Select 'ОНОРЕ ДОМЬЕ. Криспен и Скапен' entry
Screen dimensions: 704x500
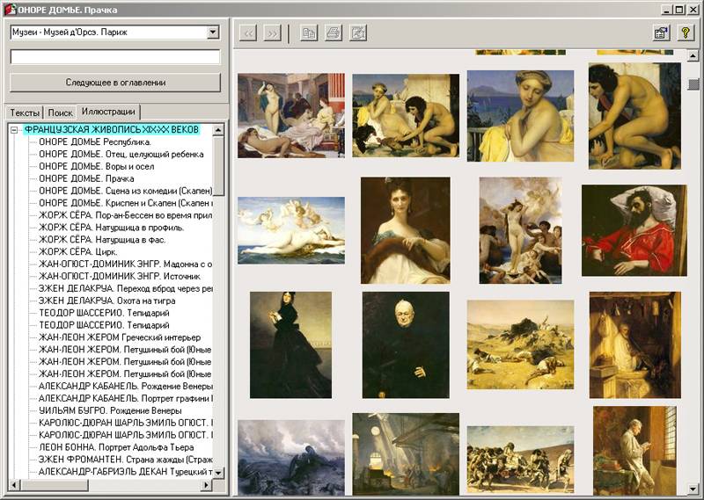[125, 203]
